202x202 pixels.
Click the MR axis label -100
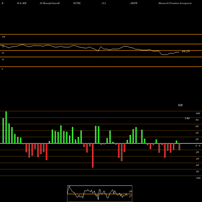[x=198, y=178]
